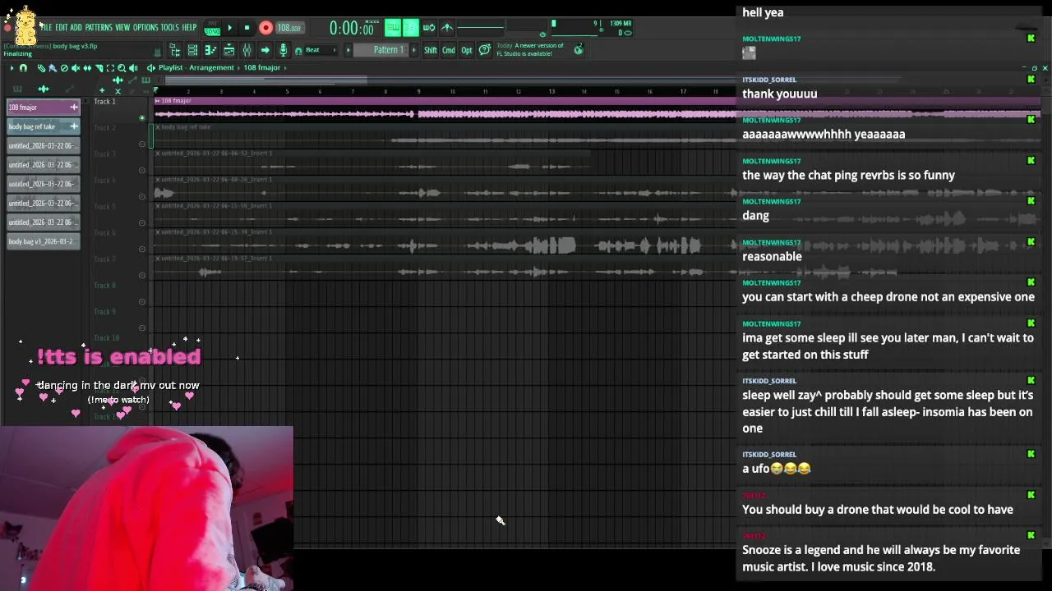
Task: Select the Playback speaker tool
Action: tap(133, 68)
